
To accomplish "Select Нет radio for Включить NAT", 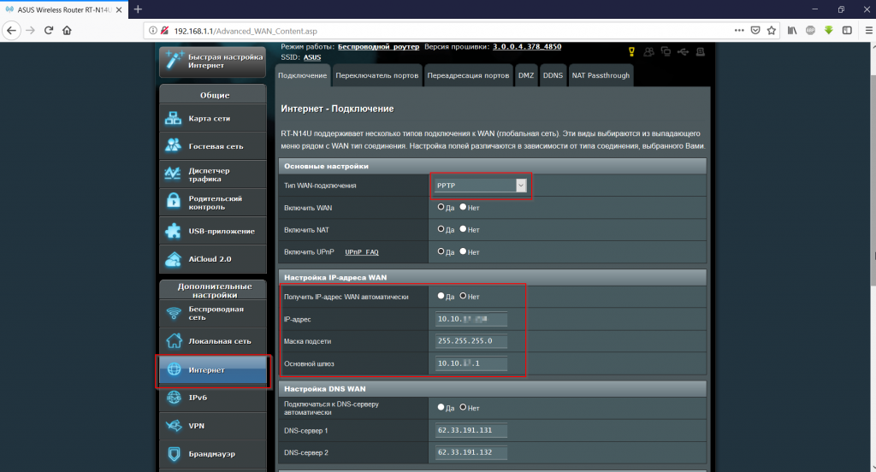I will click(x=463, y=229).
